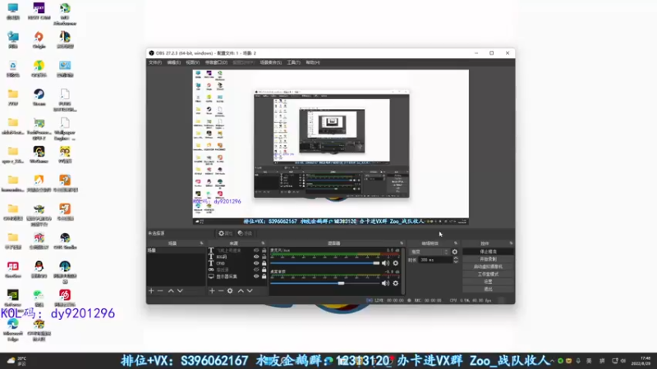Toggle visibility of 显示器采集 source
657x369 pixels.
coord(256,276)
